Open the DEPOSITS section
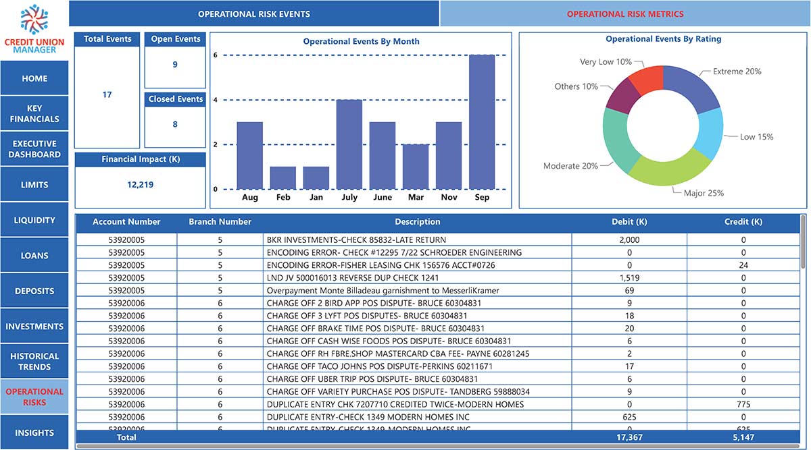Screen dimensions: 811x450 coord(34,291)
